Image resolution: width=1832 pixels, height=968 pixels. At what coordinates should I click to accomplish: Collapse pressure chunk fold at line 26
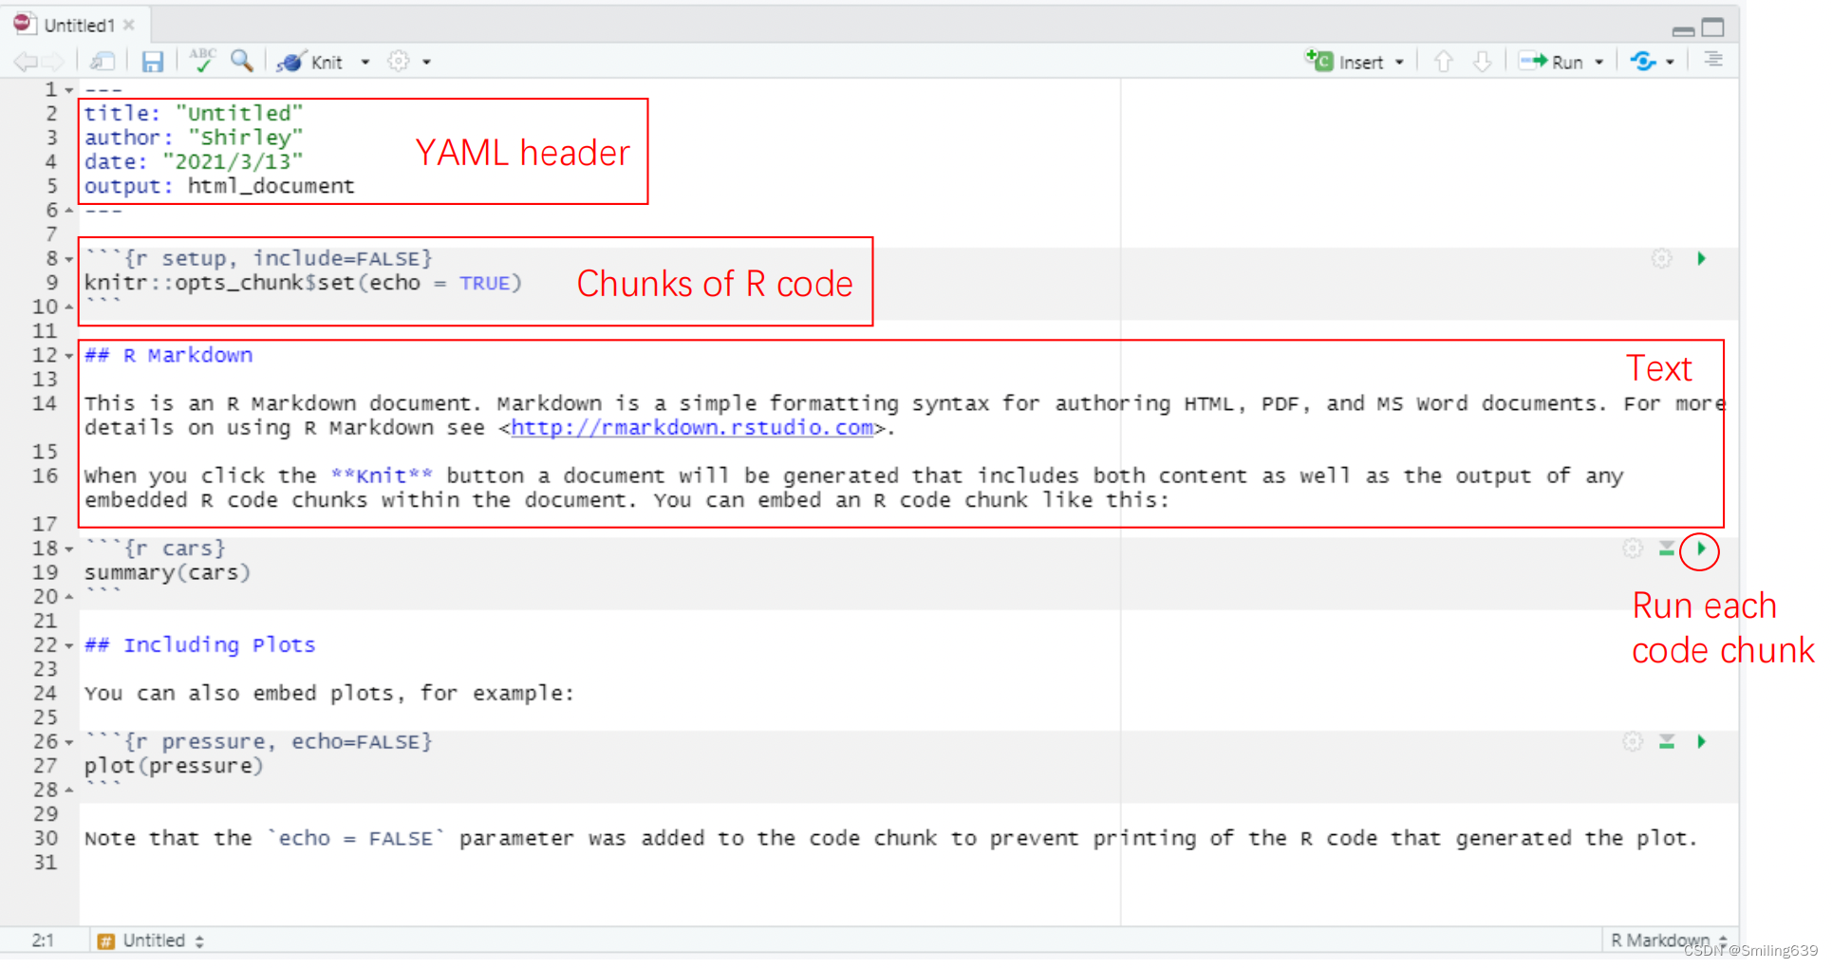click(69, 743)
